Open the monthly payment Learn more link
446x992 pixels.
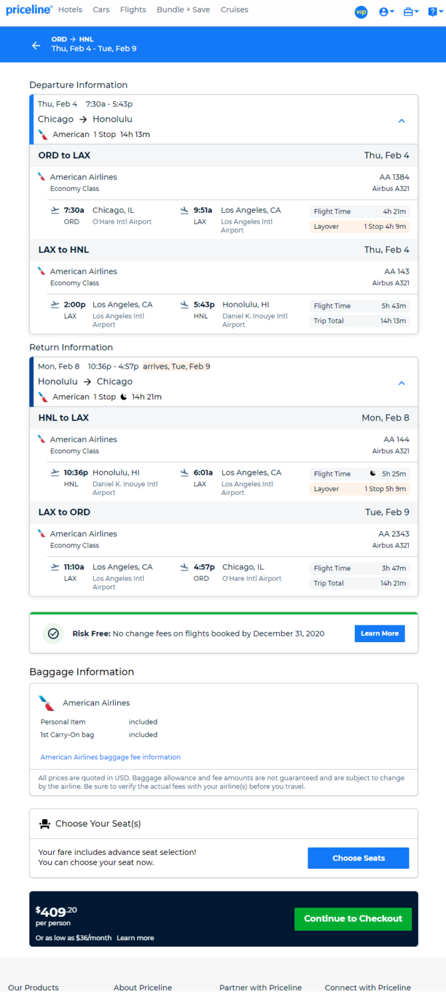point(135,938)
